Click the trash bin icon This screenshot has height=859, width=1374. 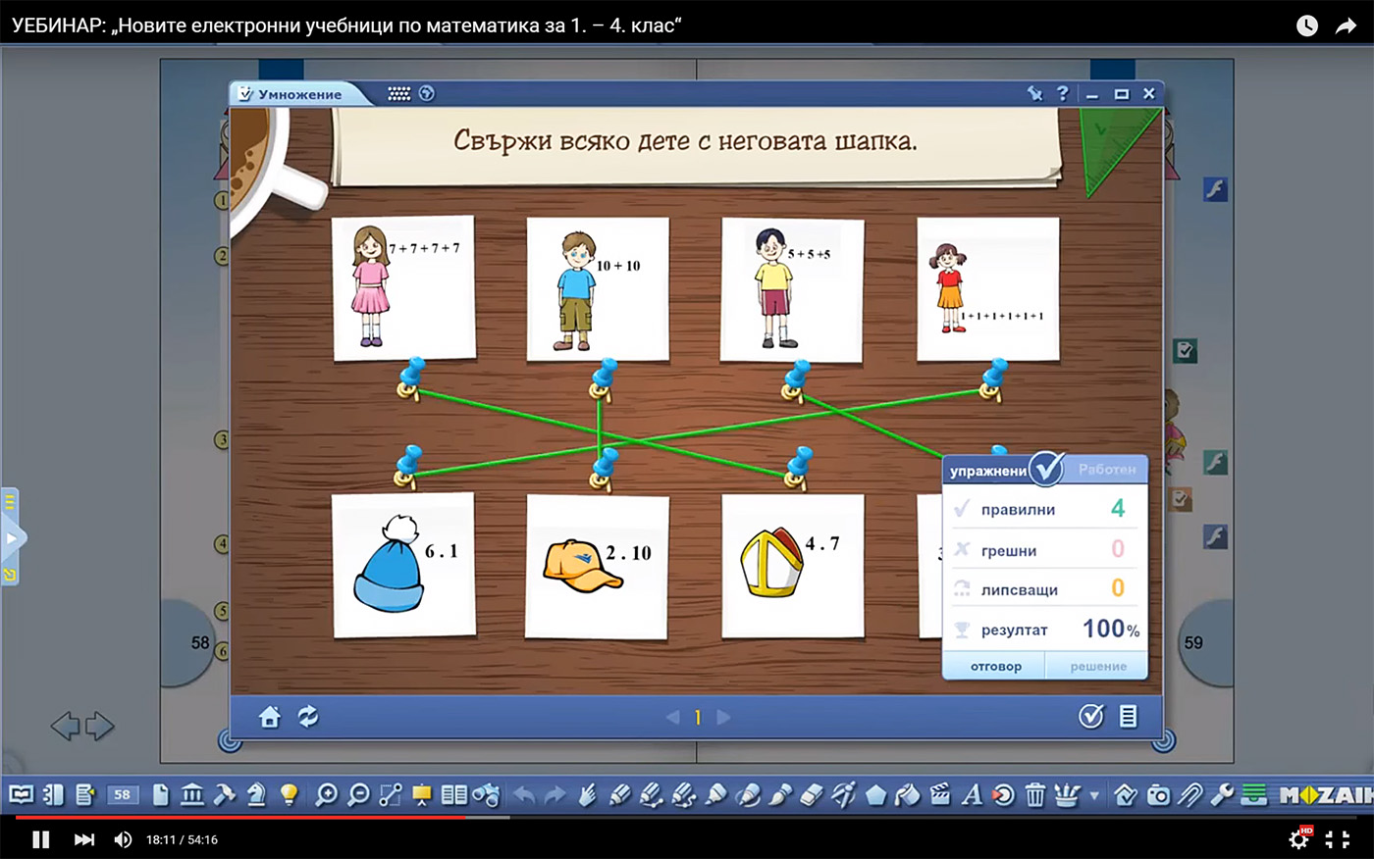[x=1034, y=794]
